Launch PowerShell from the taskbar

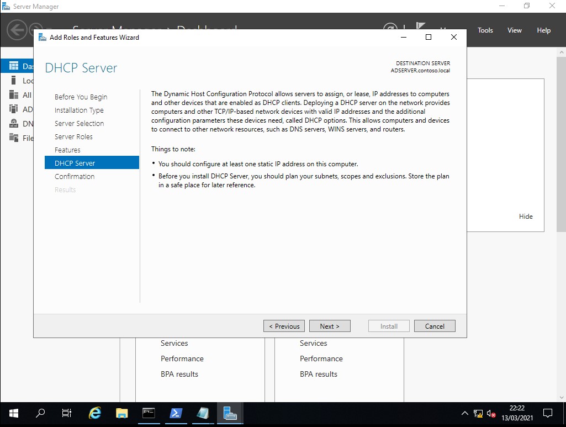[176, 413]
